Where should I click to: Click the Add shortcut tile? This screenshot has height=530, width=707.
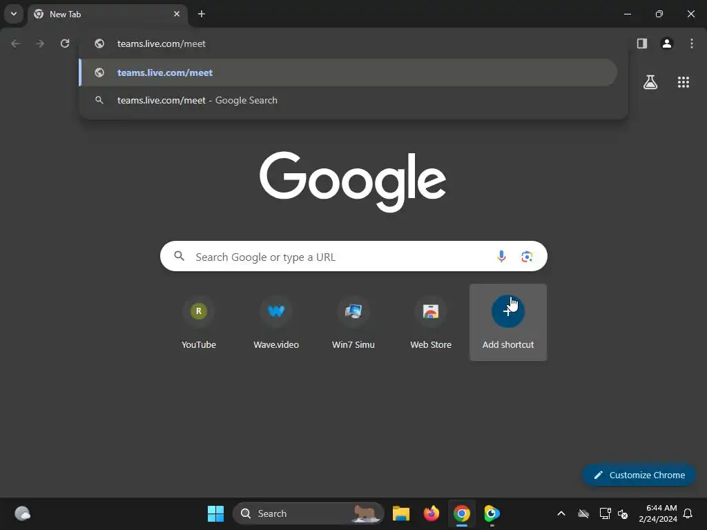508,322
